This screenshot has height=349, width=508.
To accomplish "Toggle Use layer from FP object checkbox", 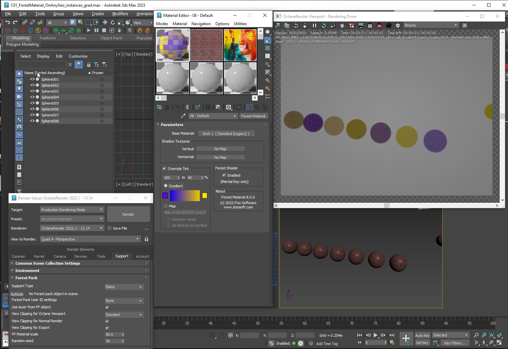I will (107, 307).
